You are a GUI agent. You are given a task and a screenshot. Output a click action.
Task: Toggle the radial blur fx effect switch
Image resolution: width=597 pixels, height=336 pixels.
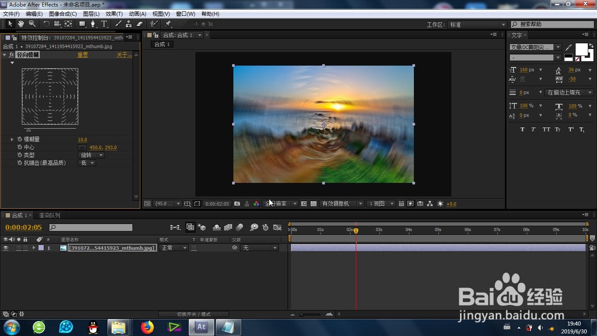click(11, 55)
